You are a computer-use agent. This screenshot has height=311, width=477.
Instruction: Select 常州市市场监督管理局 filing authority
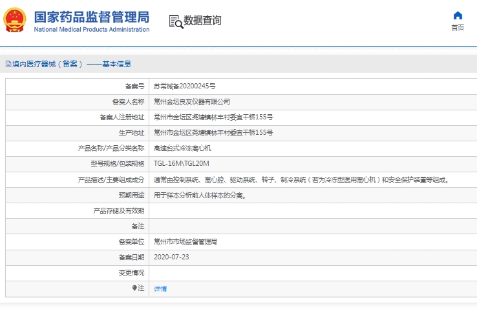point(185,242)
